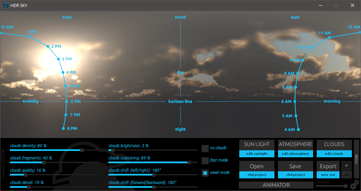Click the plus button beside Export
This screenshot has height=191, width=361.
click(347, 166)
